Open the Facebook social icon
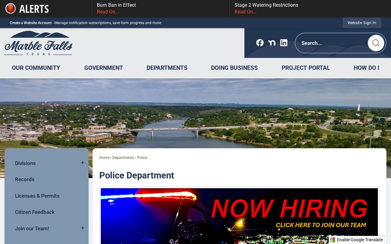The image size is (391, 244). [x=260, y=43]
